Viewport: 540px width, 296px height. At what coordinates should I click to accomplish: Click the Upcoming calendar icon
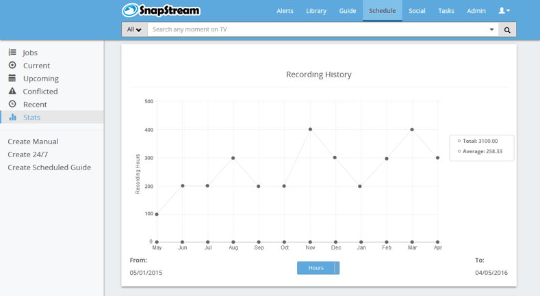tap(12, 79)
